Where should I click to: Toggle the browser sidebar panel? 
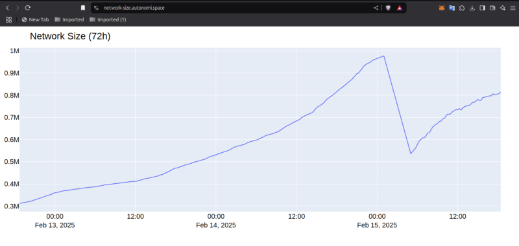pos(482,8)
